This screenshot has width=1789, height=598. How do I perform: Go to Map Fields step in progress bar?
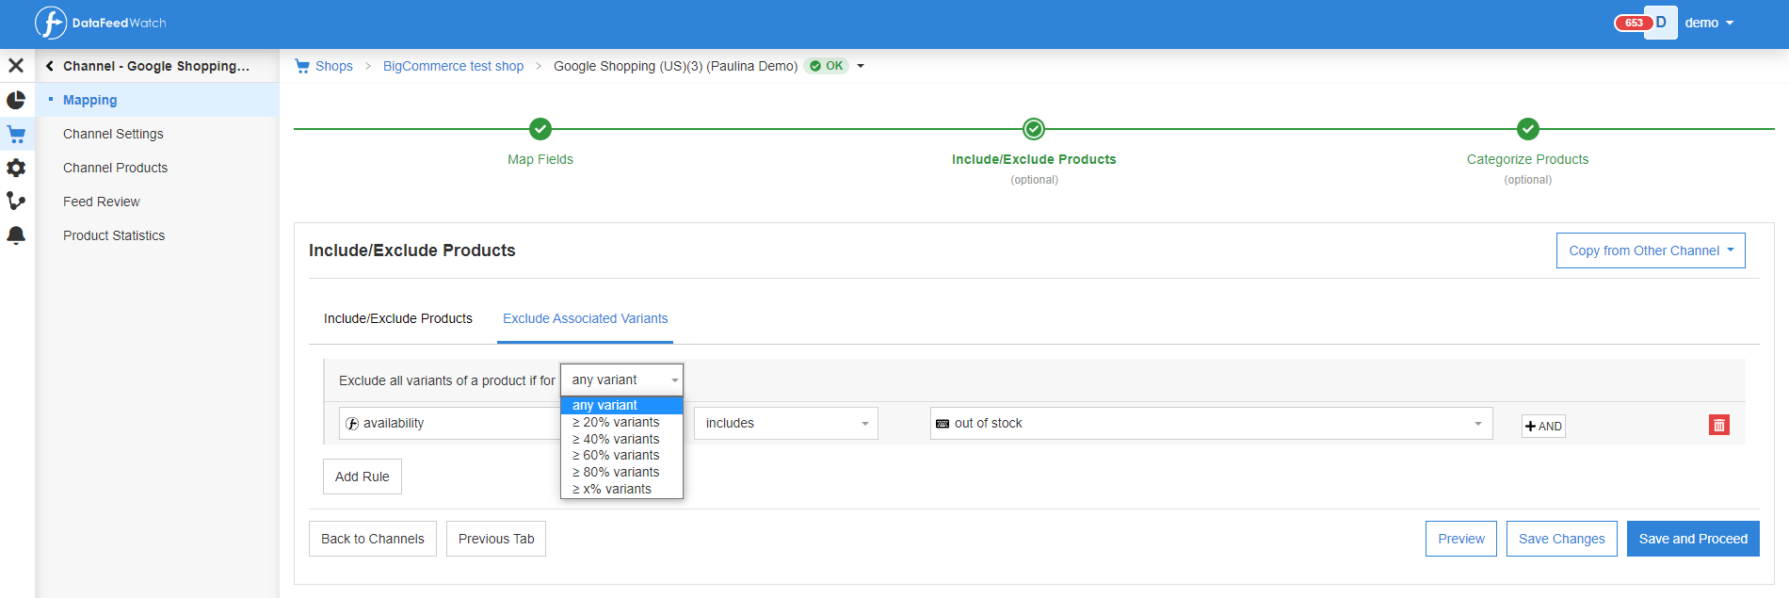(540, 130)
